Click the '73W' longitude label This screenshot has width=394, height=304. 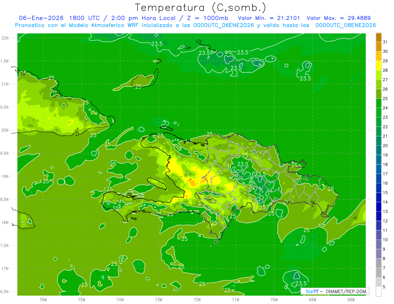(159, 299)
